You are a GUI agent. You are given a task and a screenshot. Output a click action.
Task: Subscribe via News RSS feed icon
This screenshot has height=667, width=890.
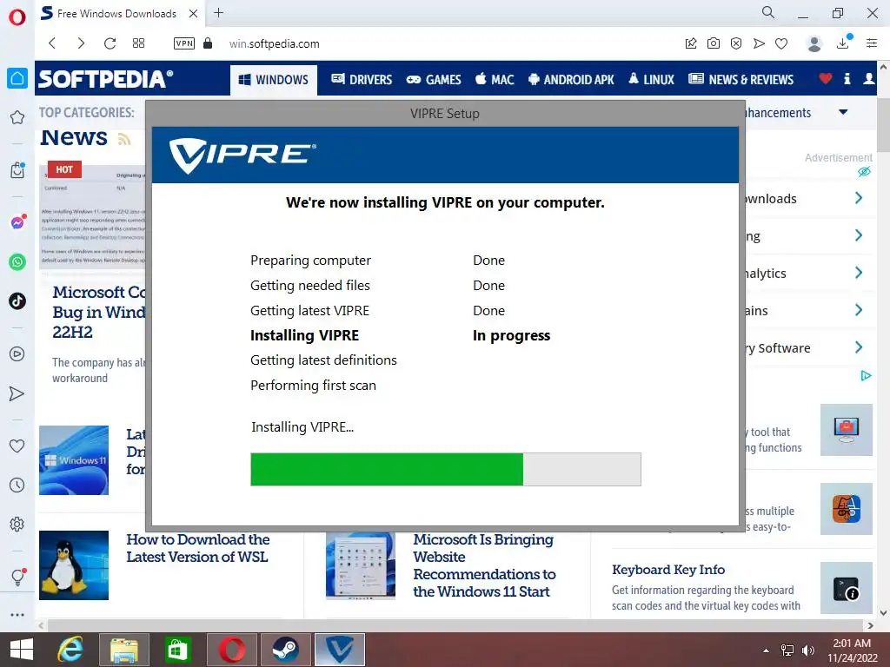point(123,139)
